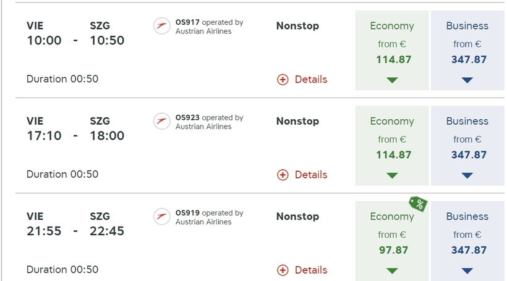507x281 pixels.
Task: Click Austrian Airlines logo for flight OS923
Action: 161,121
